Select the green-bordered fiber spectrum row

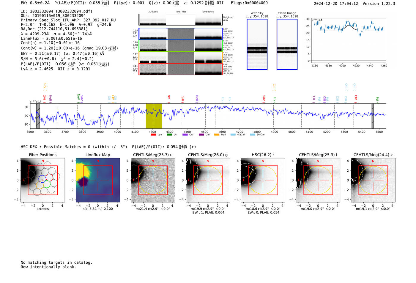(x=181, y=46)
